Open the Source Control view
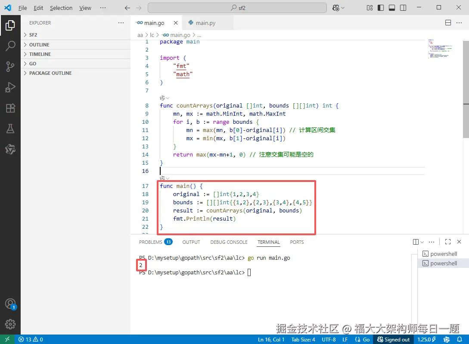The width and height of the screenshot is (469, 344). (10, 67)
